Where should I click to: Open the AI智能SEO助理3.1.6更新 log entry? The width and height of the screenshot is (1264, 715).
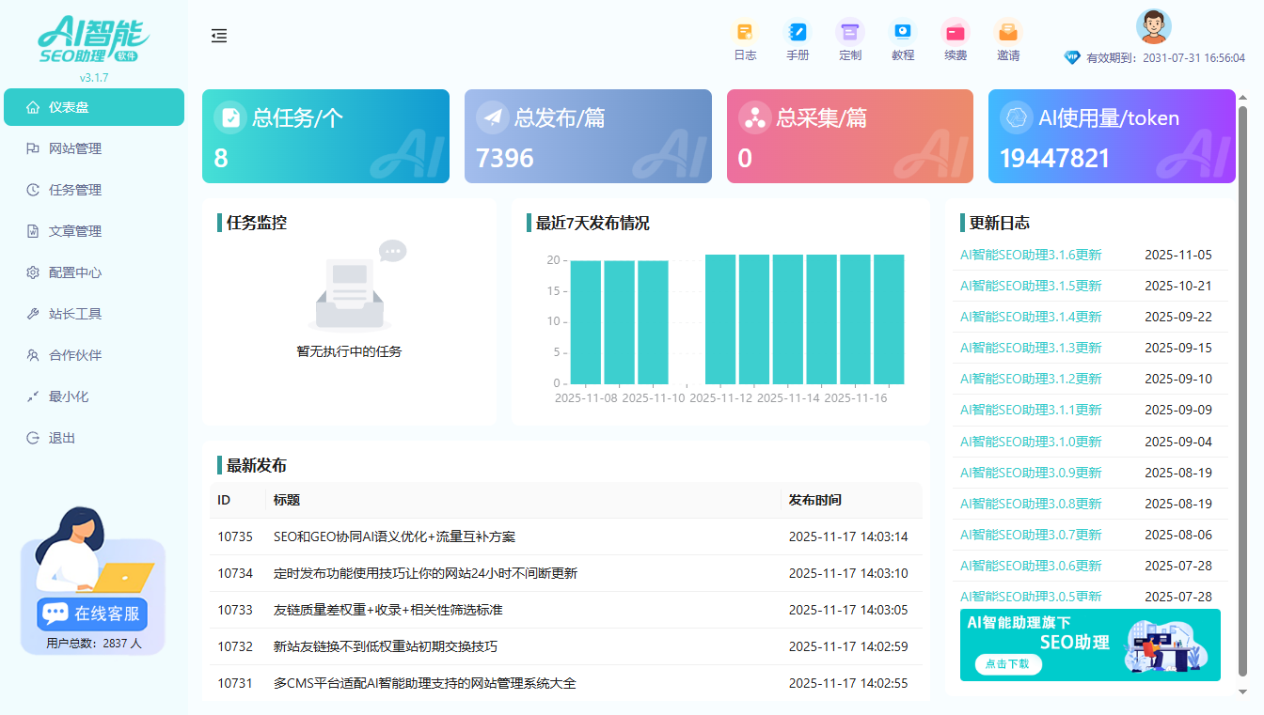(1029, 254)
